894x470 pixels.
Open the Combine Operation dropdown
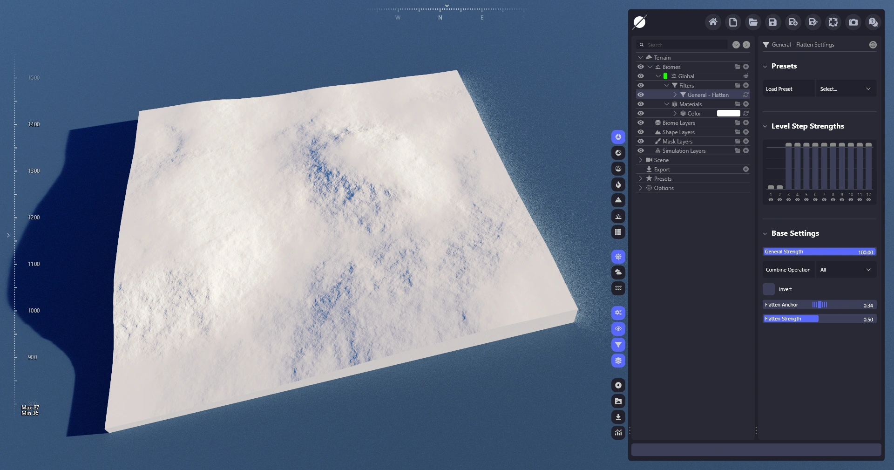pos(845,270)
